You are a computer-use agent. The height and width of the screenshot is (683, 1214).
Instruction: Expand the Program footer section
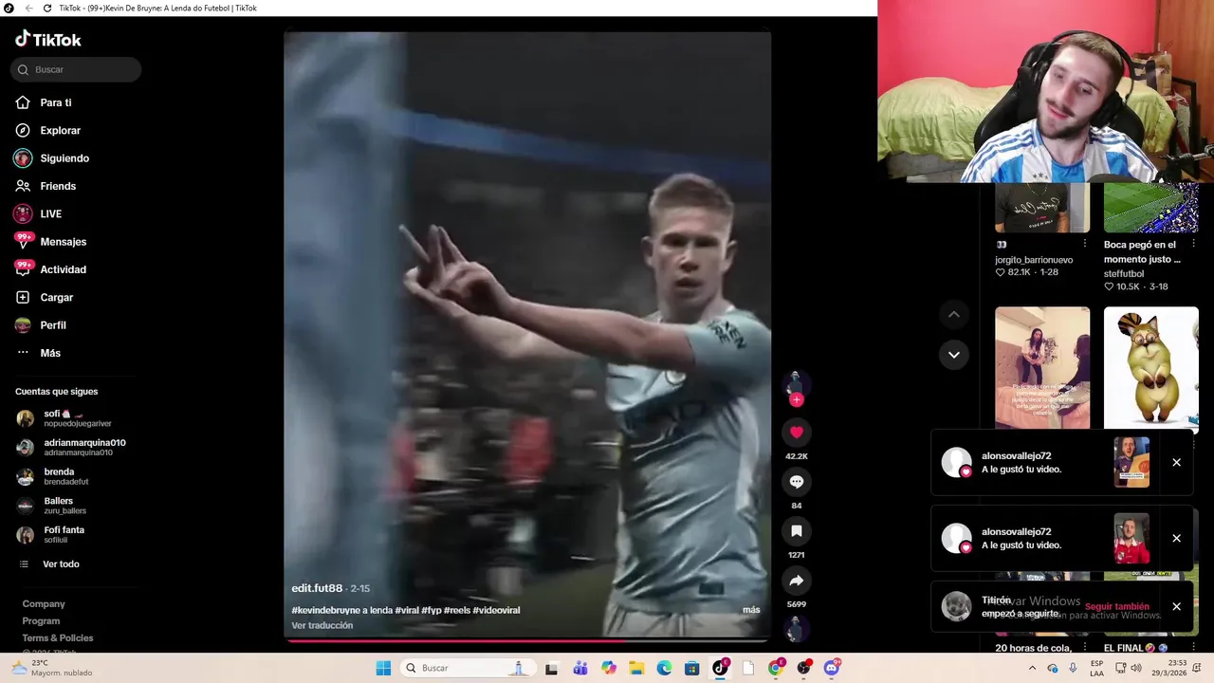41,620
